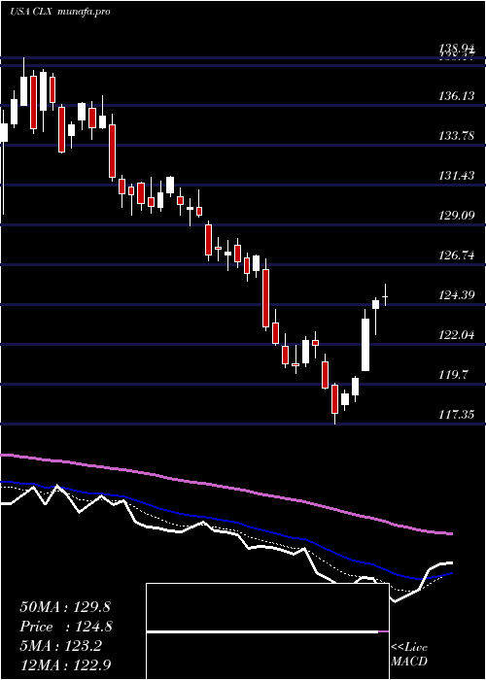This screenshot has height=680, width=486.
Task: Select the 126.74 price level label
Action: 456,255
